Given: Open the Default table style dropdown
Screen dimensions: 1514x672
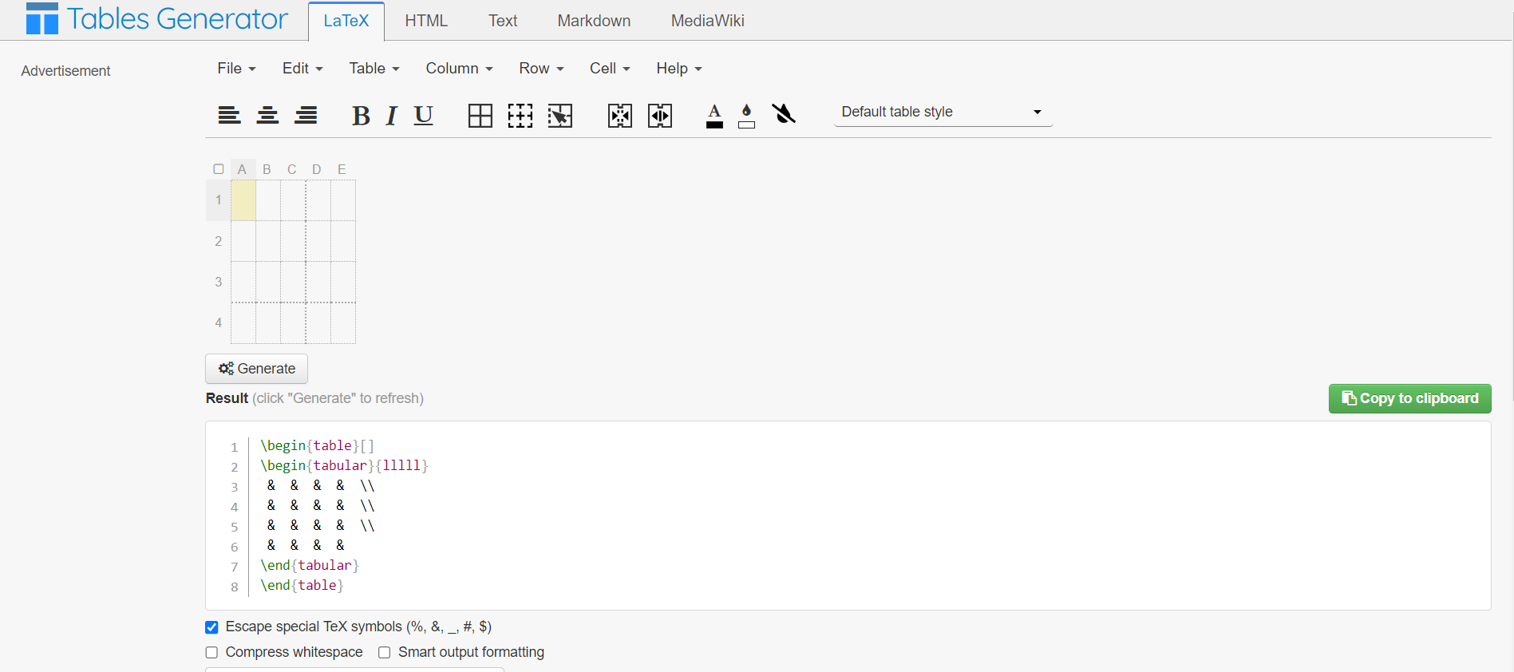Looking at the screenshot, I should [943, 112].
